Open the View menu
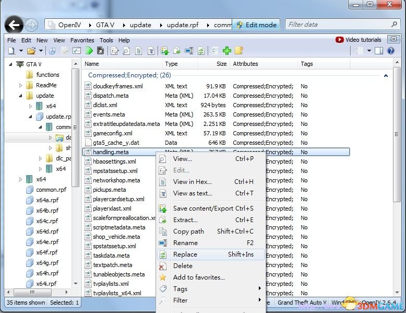 click(59, 40)
